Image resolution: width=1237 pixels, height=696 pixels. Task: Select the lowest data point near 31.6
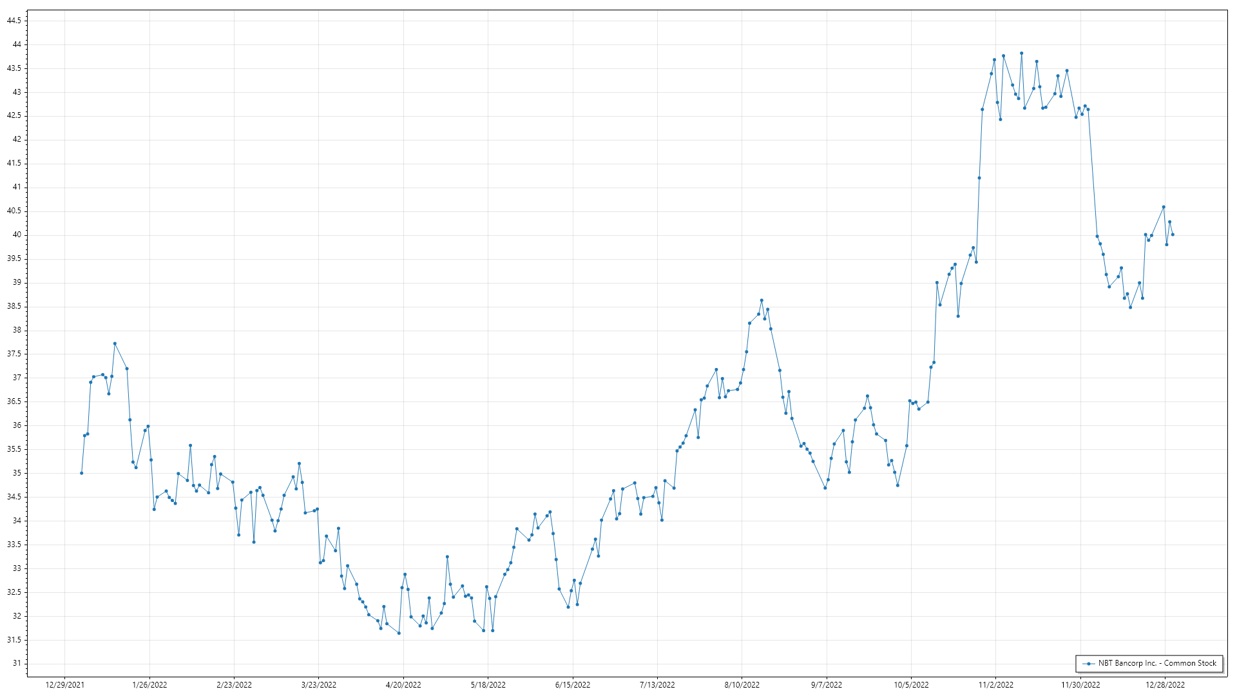(399, 633)
